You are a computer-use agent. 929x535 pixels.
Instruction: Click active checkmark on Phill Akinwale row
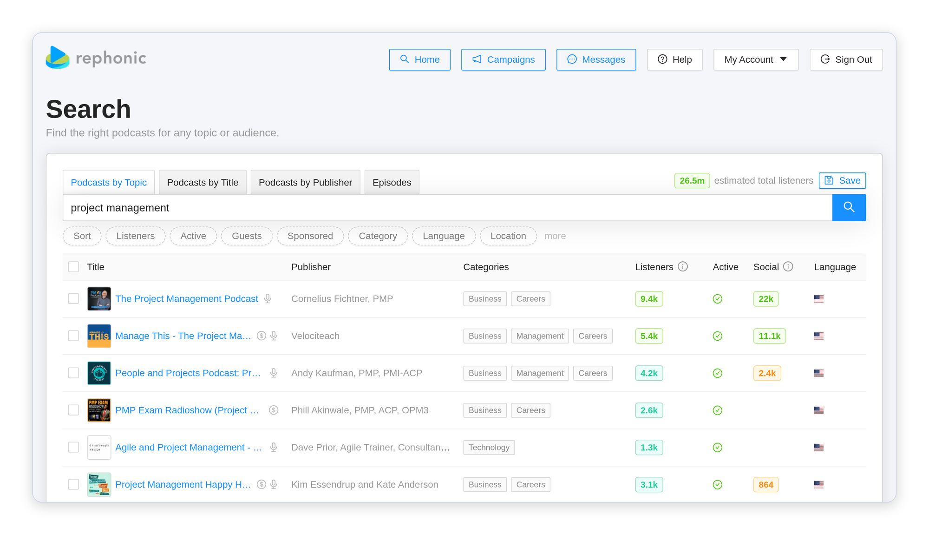click(x=717, y=410)
